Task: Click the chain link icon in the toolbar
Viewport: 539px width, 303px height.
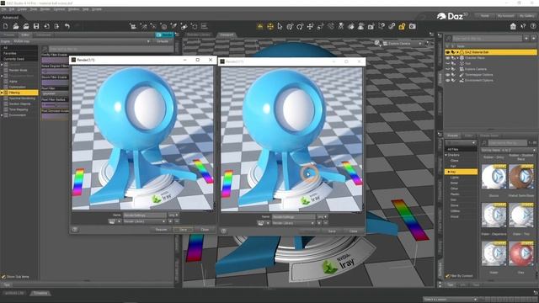Action: pos(392,26)
